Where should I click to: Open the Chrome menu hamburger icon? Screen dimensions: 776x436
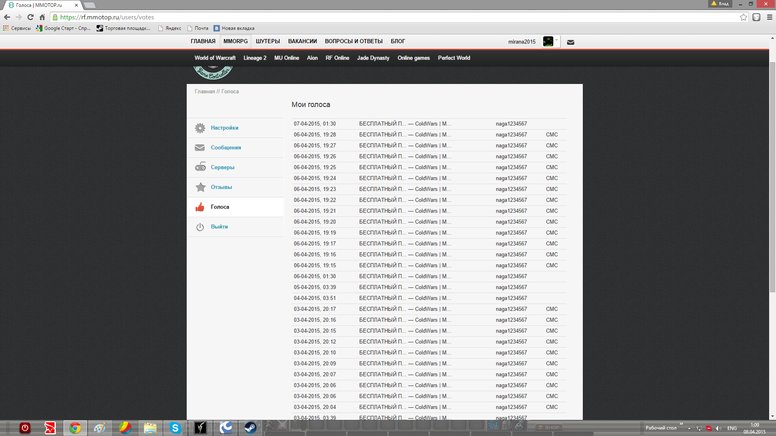(x=770, y=17)
